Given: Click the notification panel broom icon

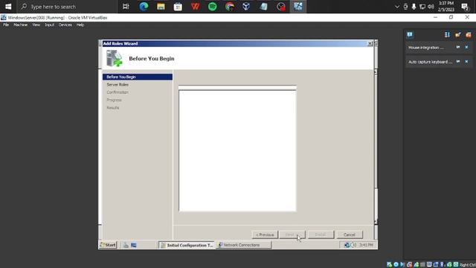Looking at the screenshot, I should tap(458, 35).
